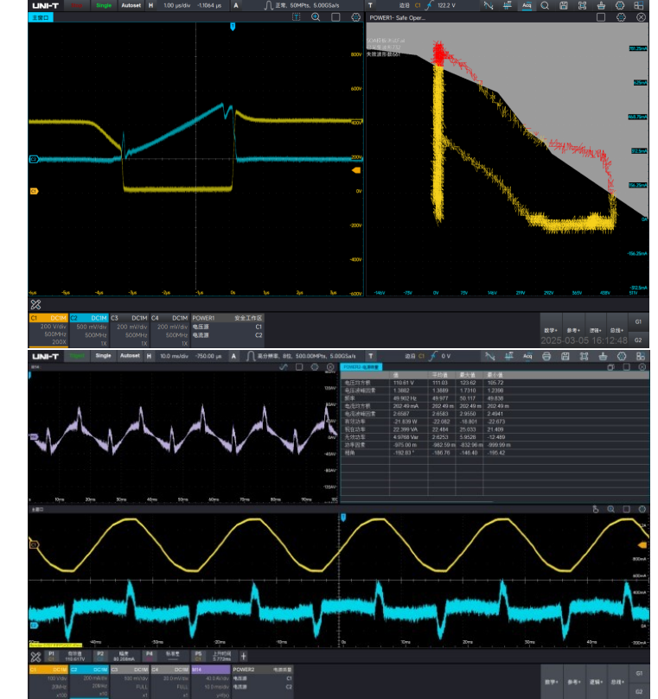Click the save disk icon in top toolbar
658x699 pixels.
point(563,5)
